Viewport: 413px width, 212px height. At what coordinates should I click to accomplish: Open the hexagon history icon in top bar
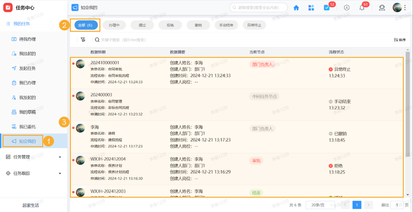pos(346,8)
